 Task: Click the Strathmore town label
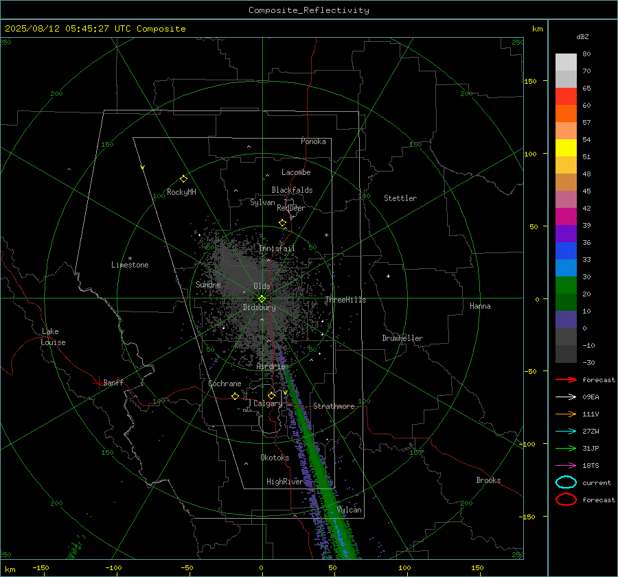coord(334,406)
